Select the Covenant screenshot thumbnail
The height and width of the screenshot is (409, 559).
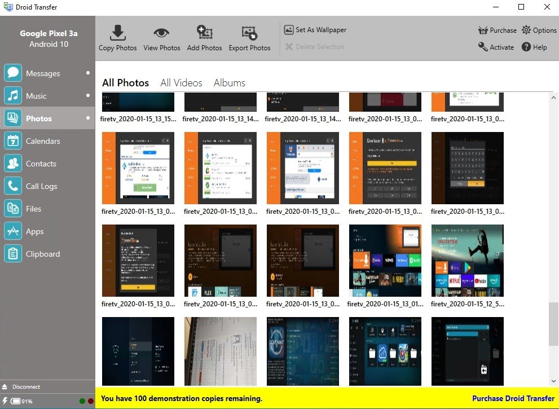303,351
